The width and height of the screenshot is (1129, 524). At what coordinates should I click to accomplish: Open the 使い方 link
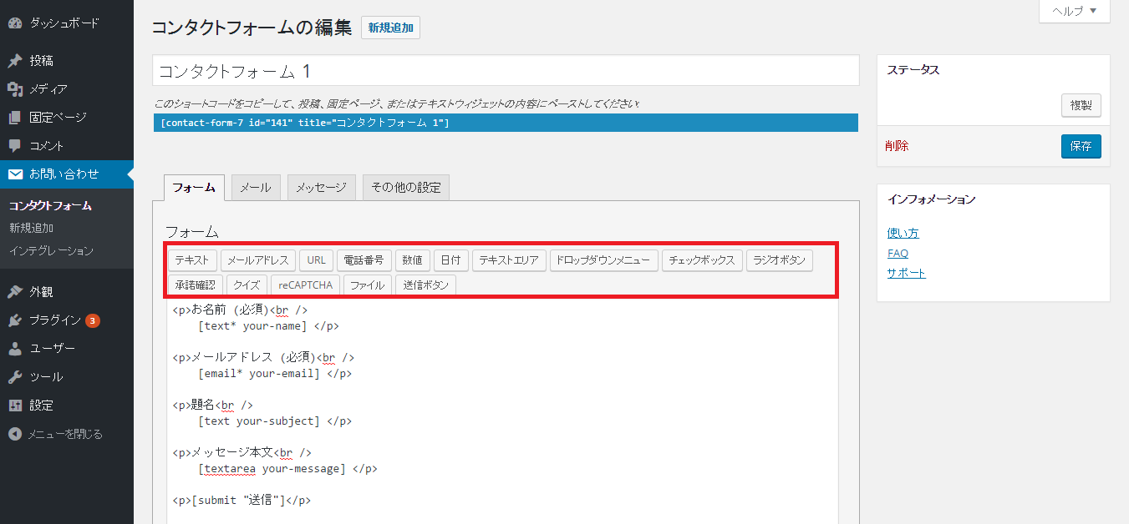[x=903, y=233]
